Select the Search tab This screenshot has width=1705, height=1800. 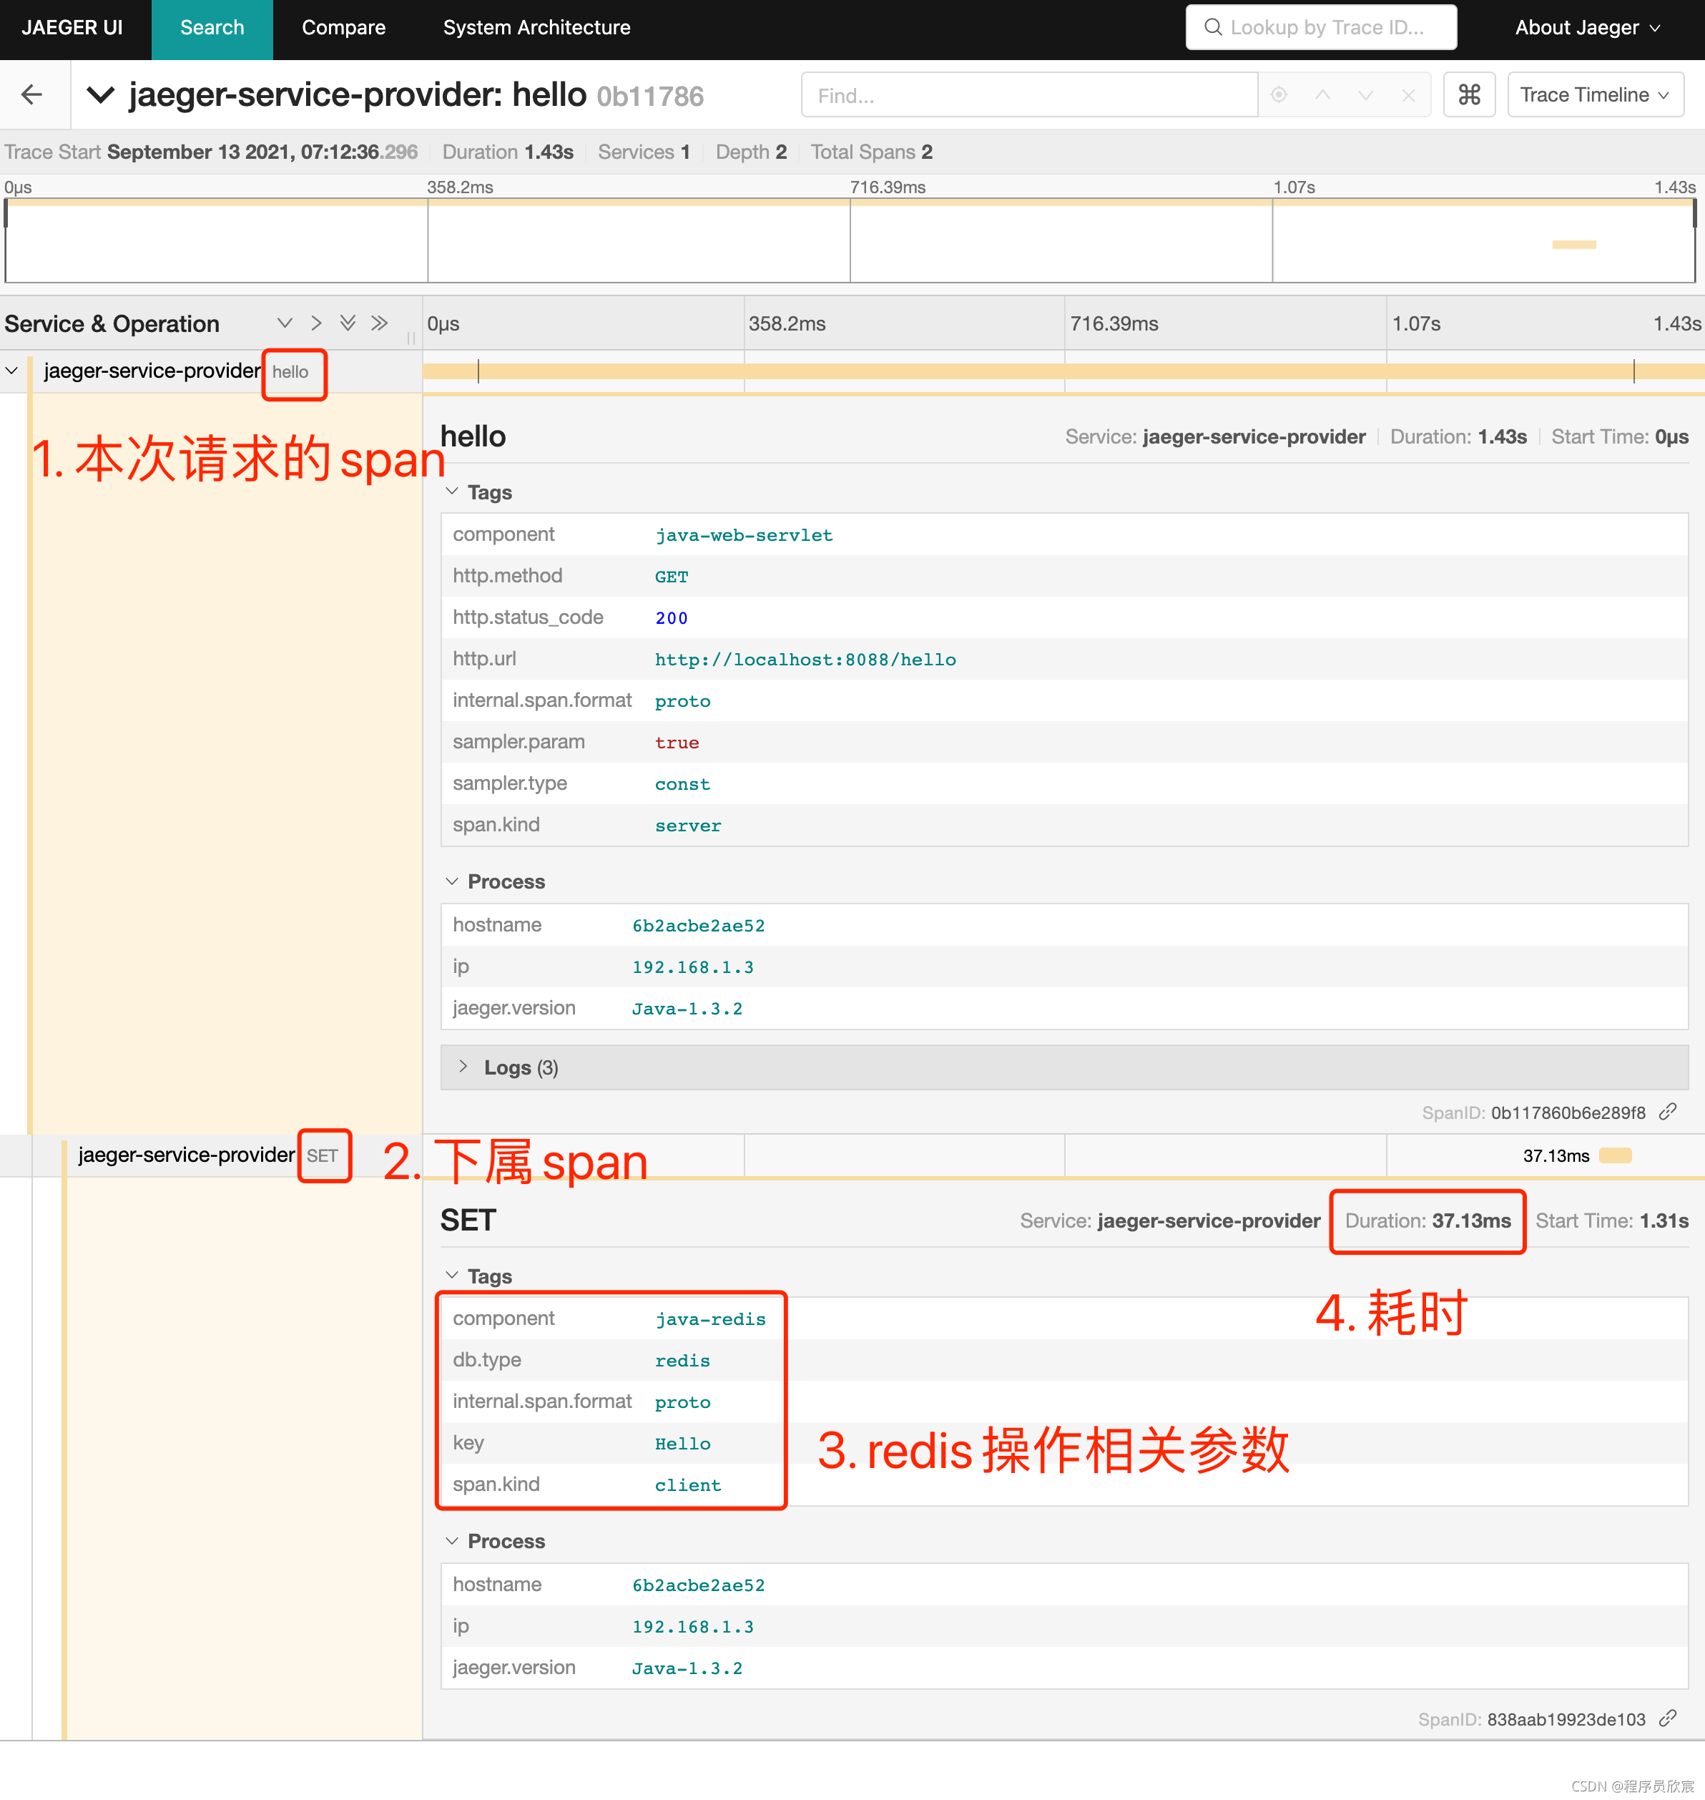[x=210, y=27]
